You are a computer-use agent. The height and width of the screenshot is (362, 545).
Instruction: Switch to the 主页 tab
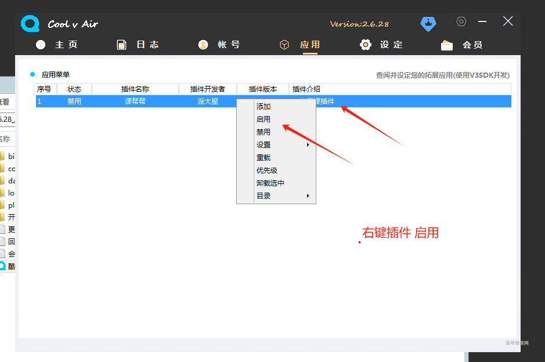point(66,45)
